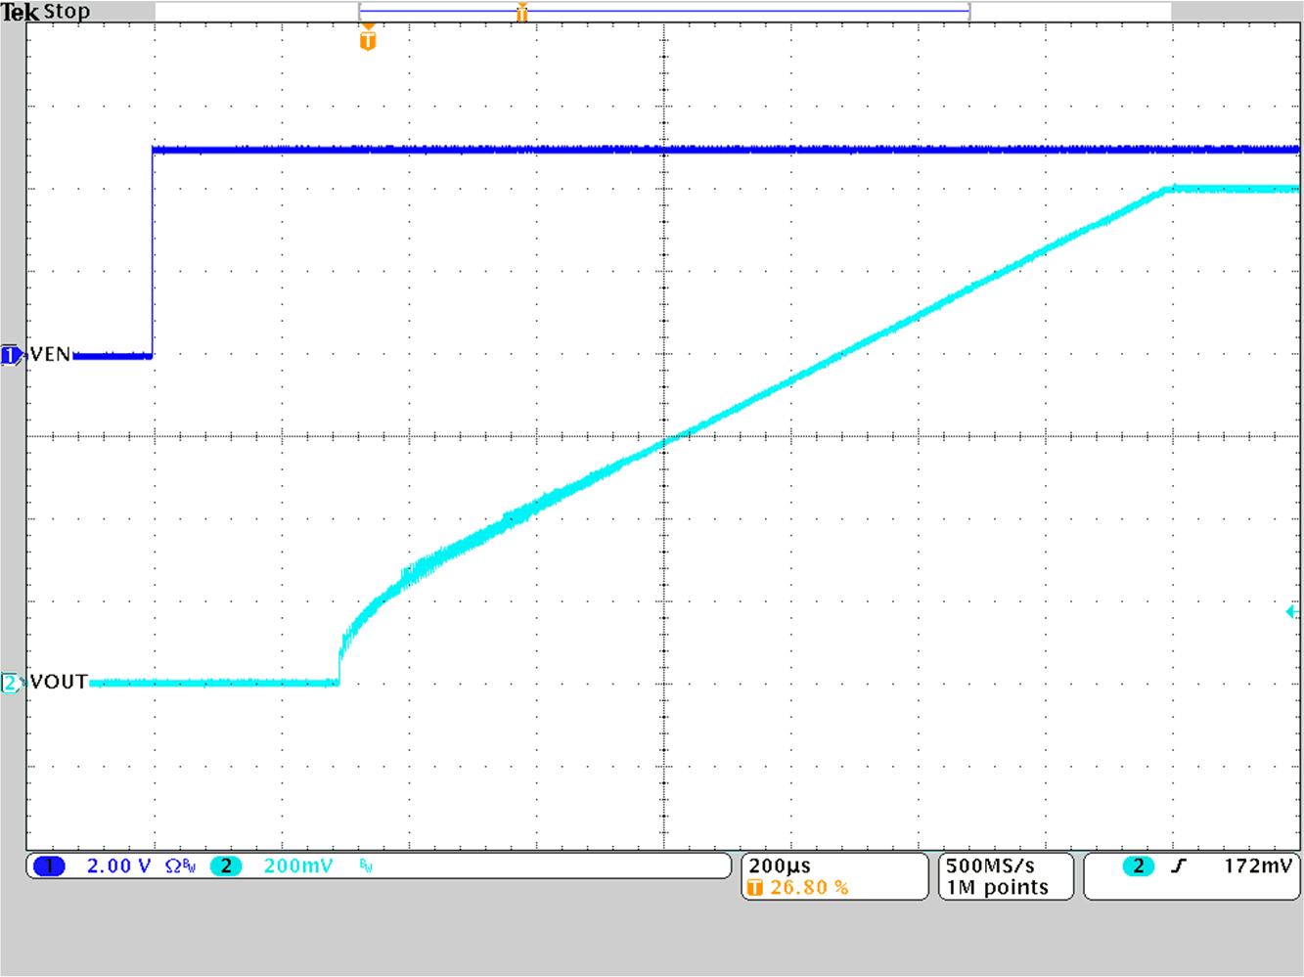Image resolution: width=1304 pixels, height=977 pixels.
Task: Click the orange trigger position marker T
Action: (367, 42)
